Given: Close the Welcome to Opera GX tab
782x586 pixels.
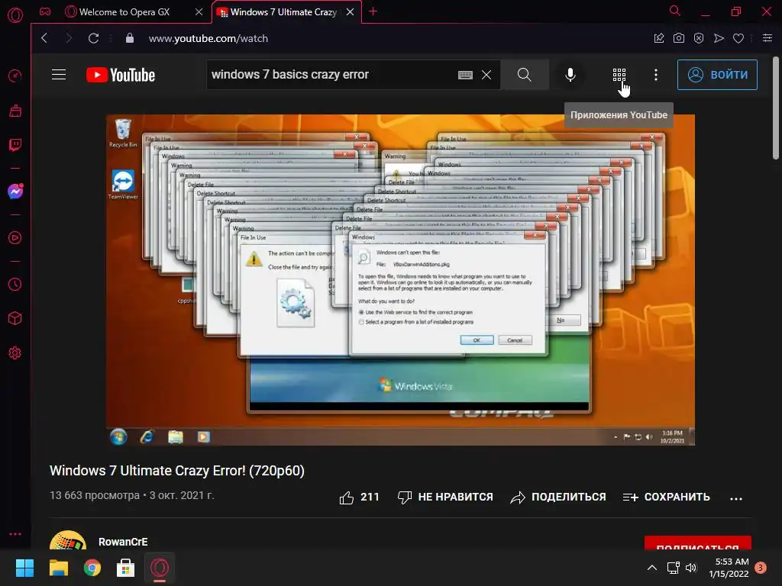Looking at the screenshot, I should [199, 12].
